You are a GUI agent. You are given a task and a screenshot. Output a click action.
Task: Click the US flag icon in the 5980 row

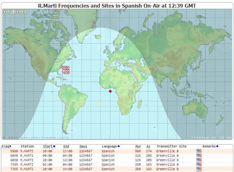199,151
